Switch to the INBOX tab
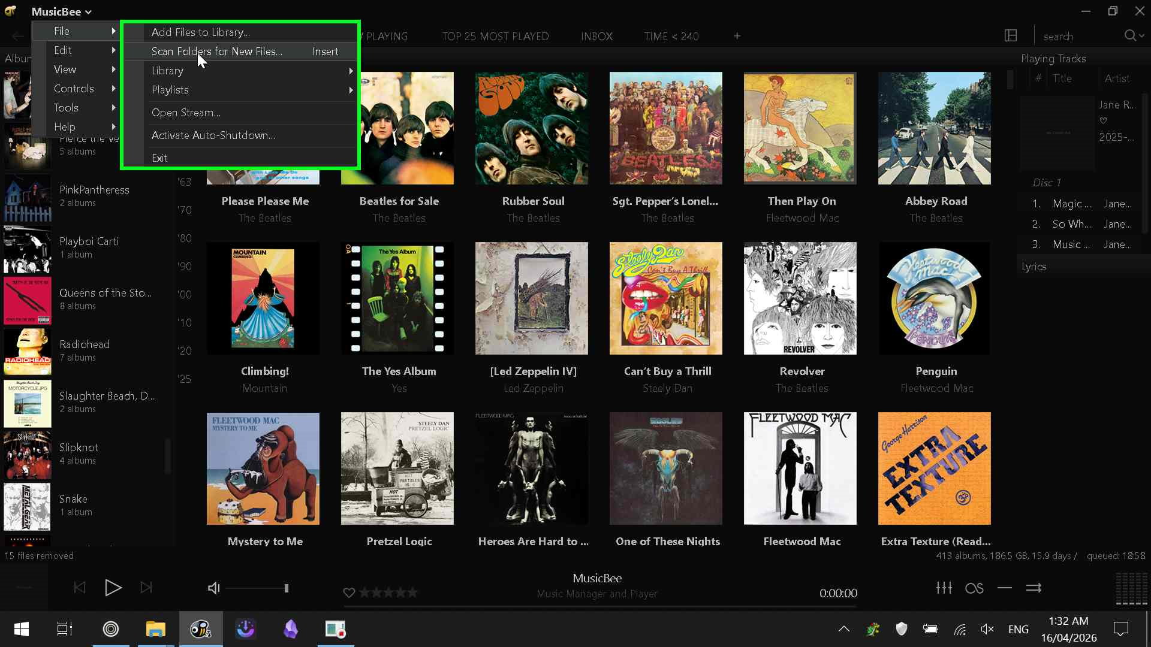 596,36
